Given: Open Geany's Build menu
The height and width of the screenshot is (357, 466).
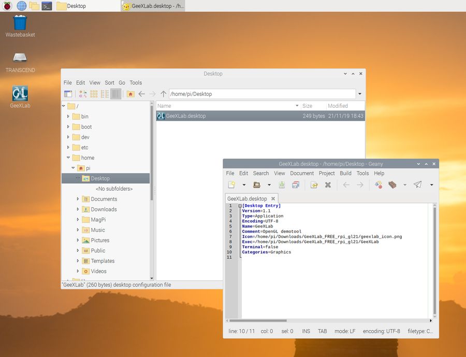Looking at the screenshot, I should (346, 173).
